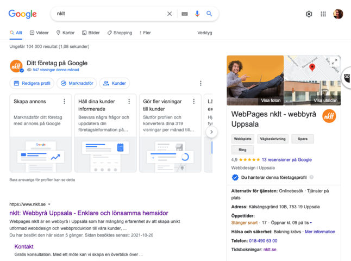This screenshot has height=261, width=351.
Task: Click the Google logo
Action: 22,14
